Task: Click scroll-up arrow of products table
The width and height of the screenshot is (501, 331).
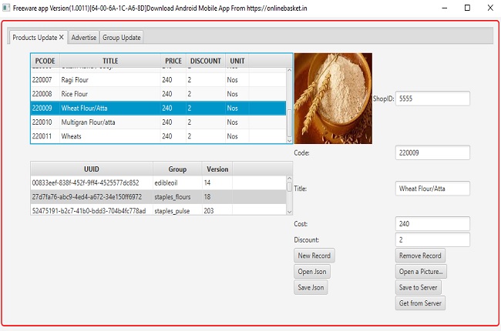Action: (290, 70)
